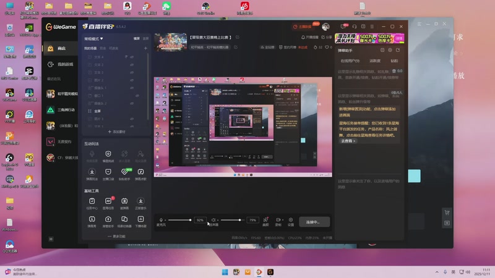The width and height of the screenshot is (495, 278).
Task: Open 场景切换器 in the 基础工具 grid
Action: click(x=124, y=222)
